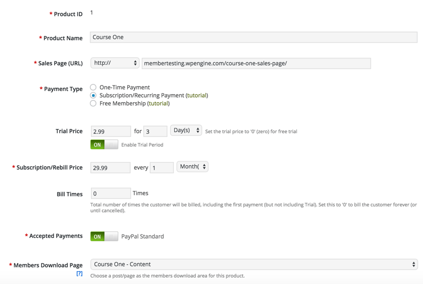Click the Bill Times input field
423x284 pixels.
click(x=111, y=194)
